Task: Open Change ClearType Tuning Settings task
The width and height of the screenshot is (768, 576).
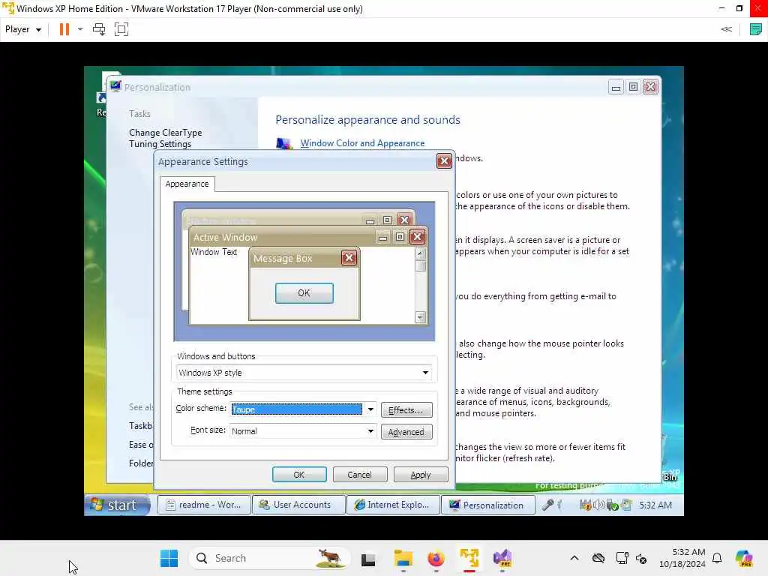Action: point(166,138)
